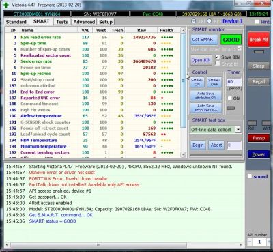Click the End-to-End error row
Screen dimensions: 273x252
[x=93, y=92]
